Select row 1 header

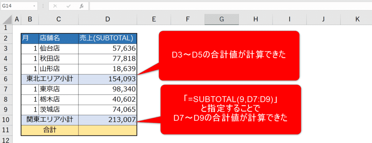(6, 29)
